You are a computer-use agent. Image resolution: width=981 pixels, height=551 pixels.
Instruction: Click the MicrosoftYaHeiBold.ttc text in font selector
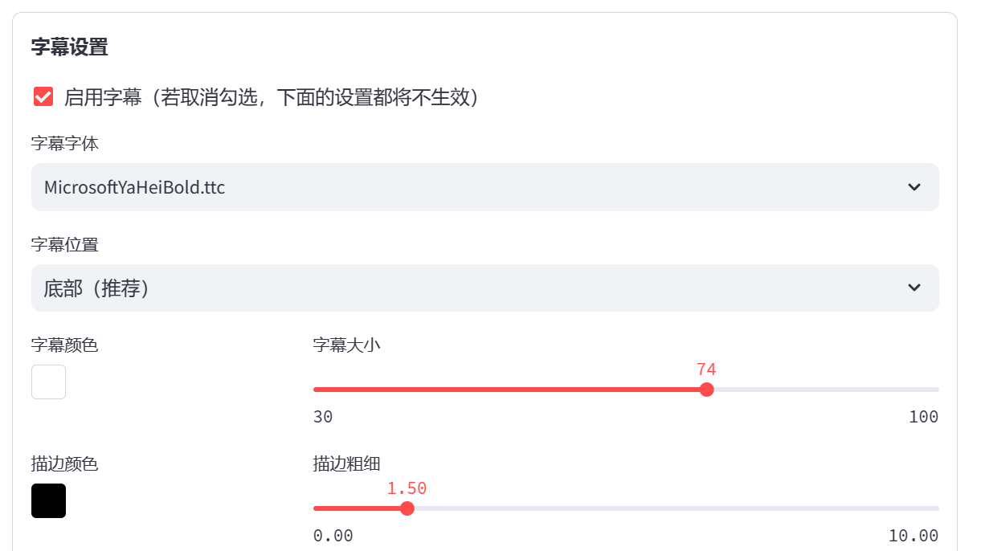coord(134,188)
